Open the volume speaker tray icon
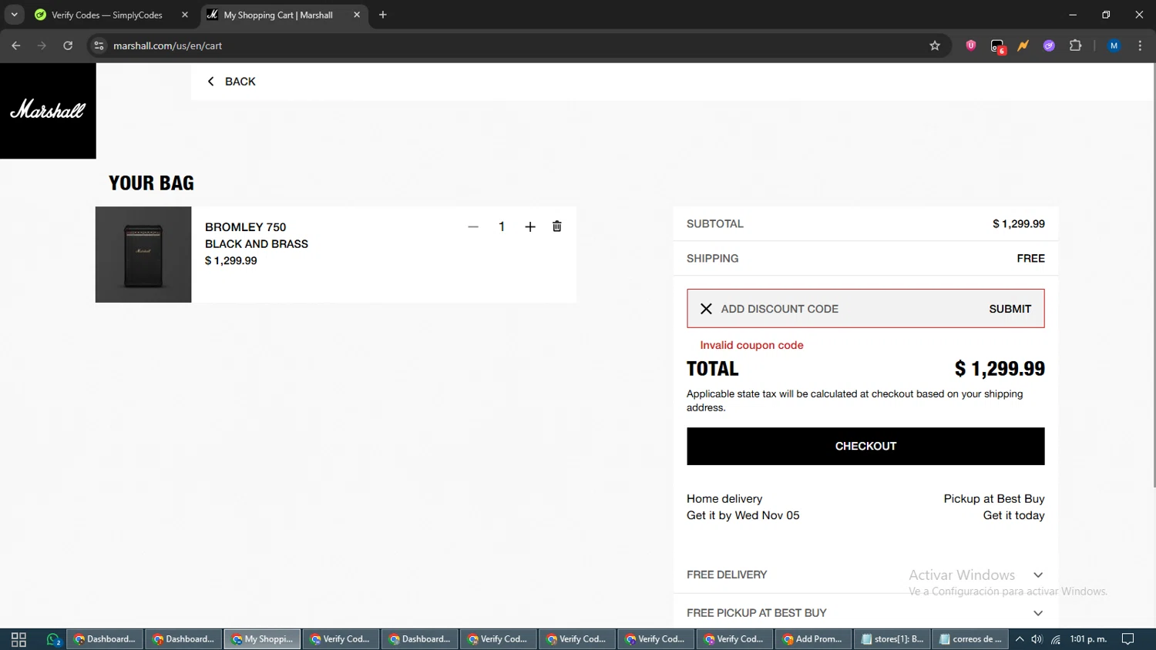The image size is (1156, 650). coord(1037,639)
